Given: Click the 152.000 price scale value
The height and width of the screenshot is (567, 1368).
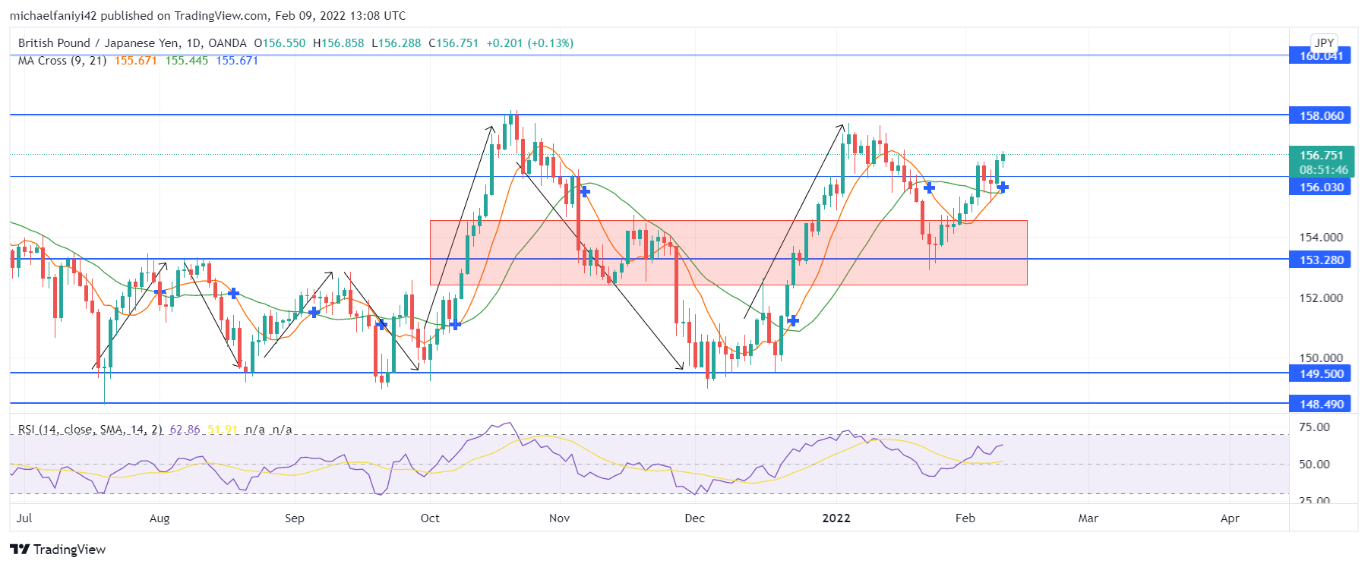Looking at the screenshot, I should pos(1321,298).
